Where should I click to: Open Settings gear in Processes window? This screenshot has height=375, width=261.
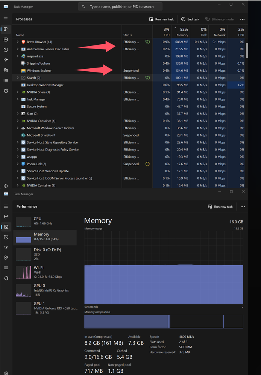pyautogui.click(x=6, y=186)
